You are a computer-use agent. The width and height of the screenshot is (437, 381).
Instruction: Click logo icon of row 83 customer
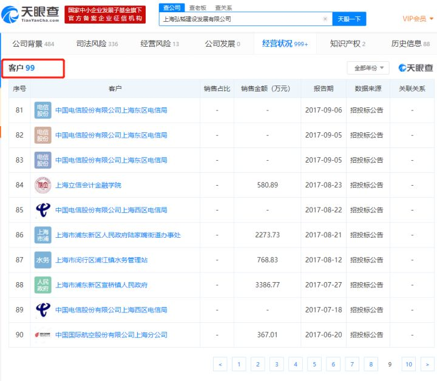pyautogui.click(x=42, y=160)
